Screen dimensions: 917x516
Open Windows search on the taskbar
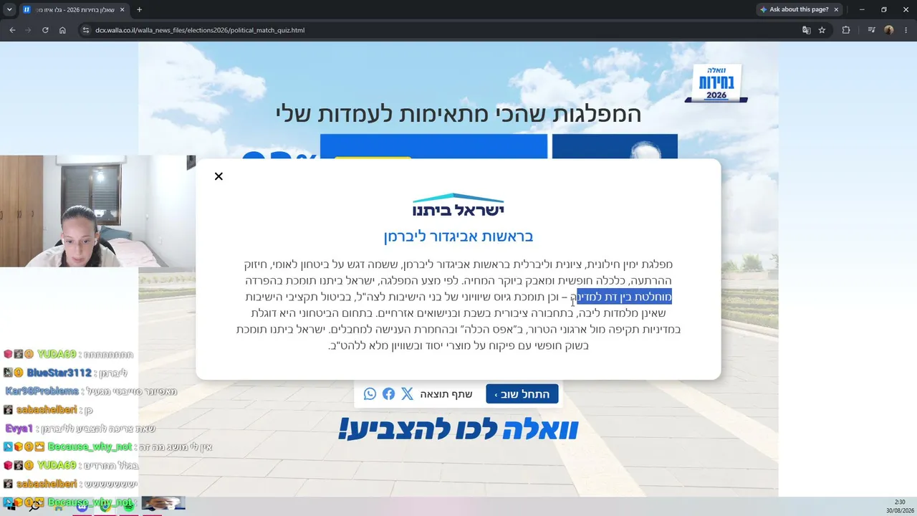(x=34, y=506)
